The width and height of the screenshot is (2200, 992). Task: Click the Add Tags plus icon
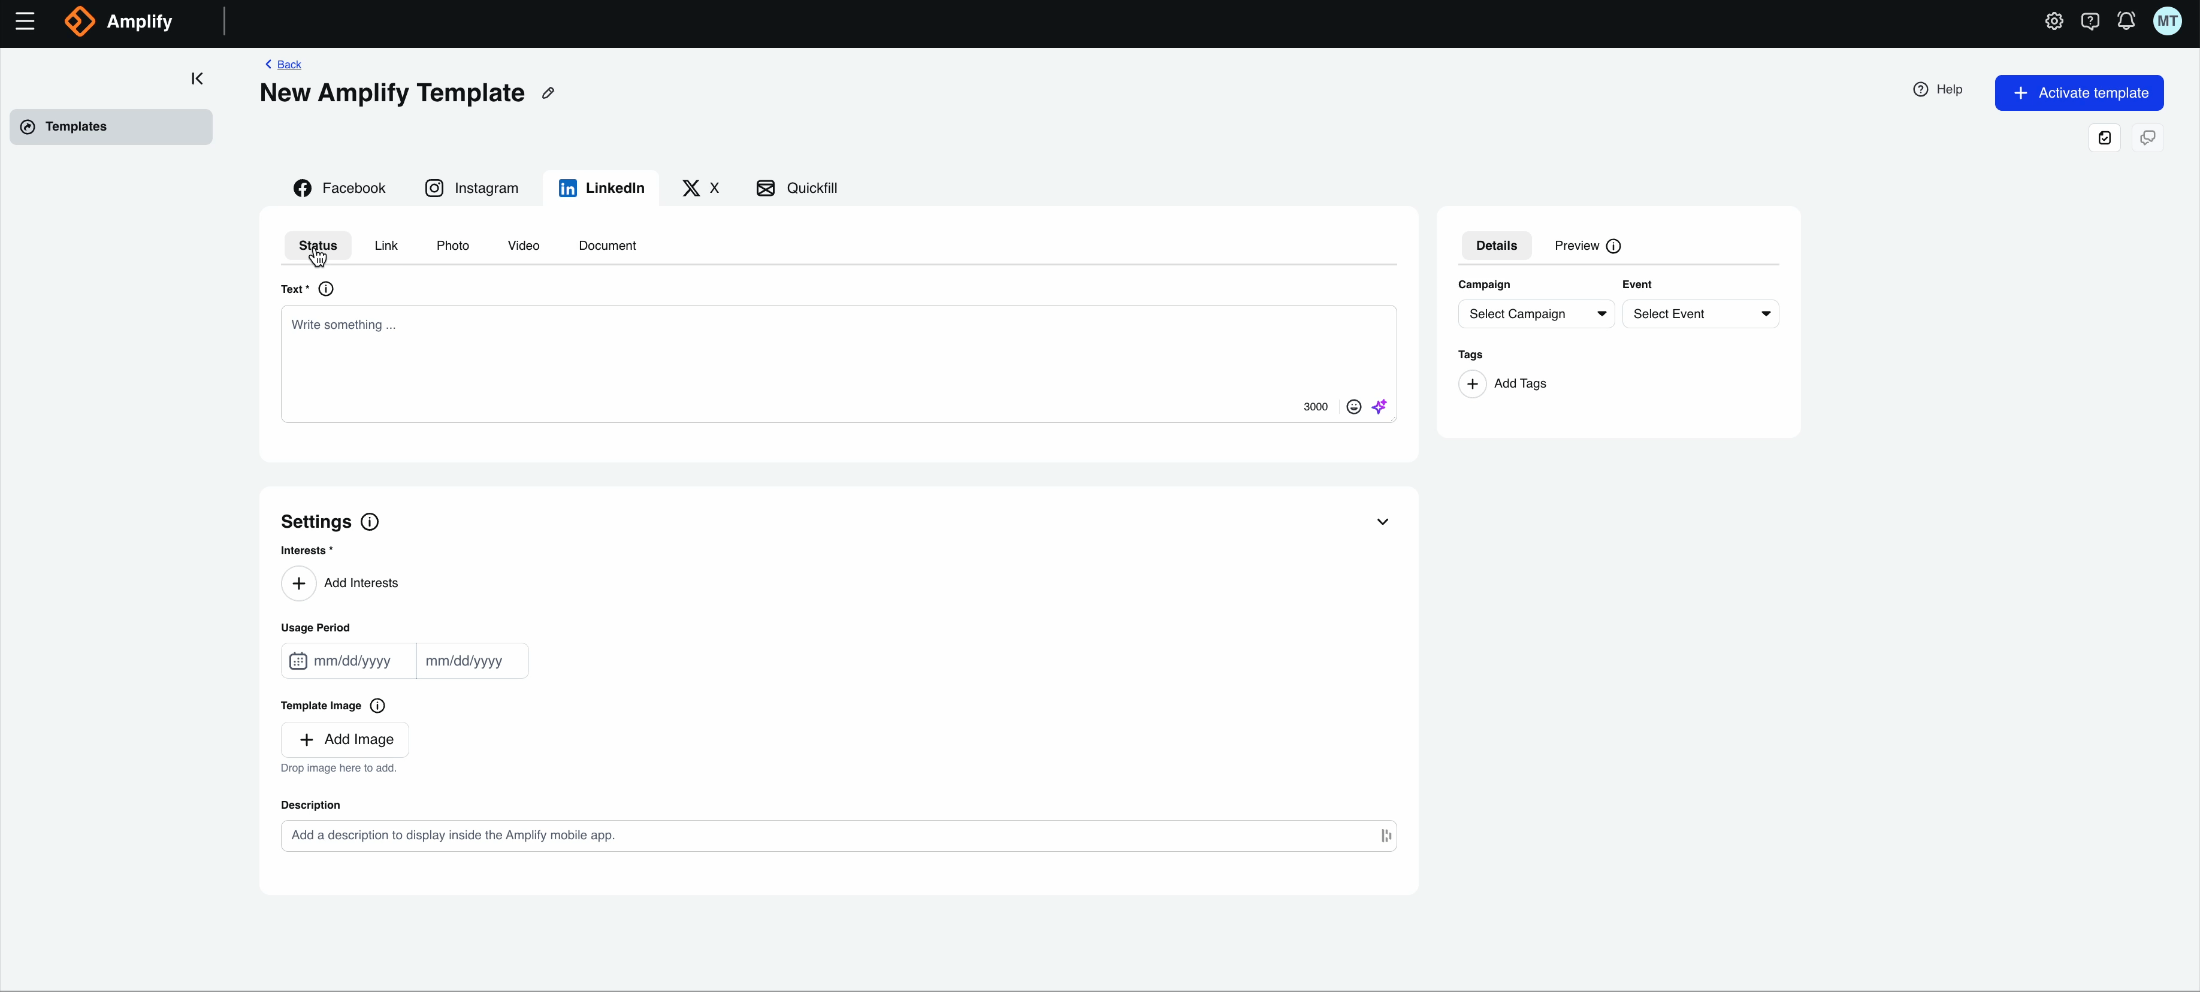[1473, 384]
